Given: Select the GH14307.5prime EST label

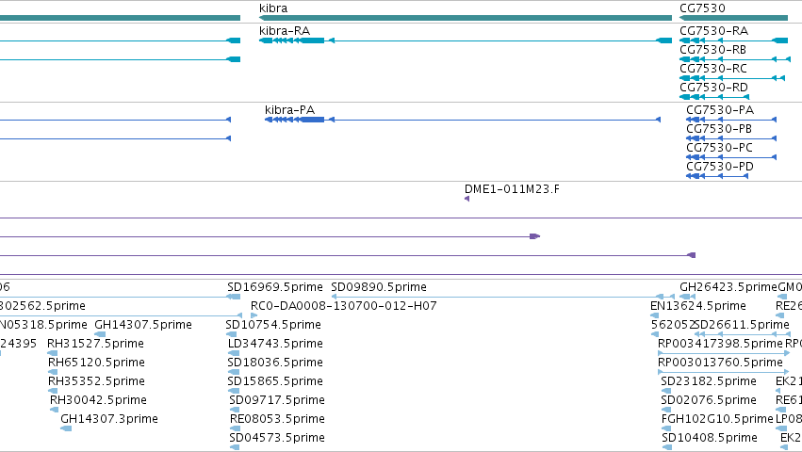Looking at the screenshot, I should point(143,325).
